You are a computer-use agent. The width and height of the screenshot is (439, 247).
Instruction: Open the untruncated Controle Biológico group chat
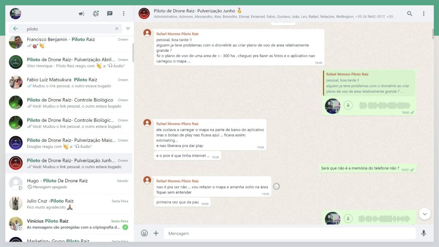69,102
